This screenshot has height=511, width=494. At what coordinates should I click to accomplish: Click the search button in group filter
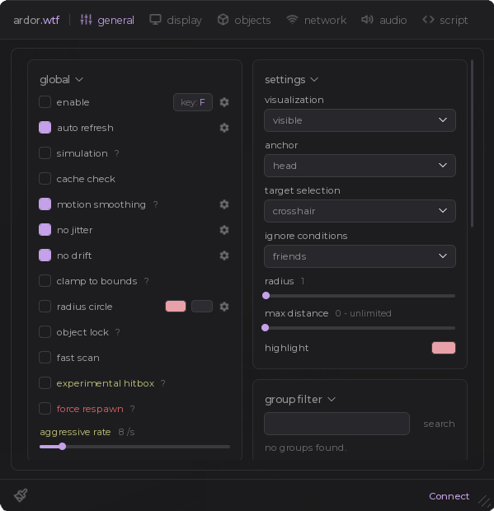(439, 424)
